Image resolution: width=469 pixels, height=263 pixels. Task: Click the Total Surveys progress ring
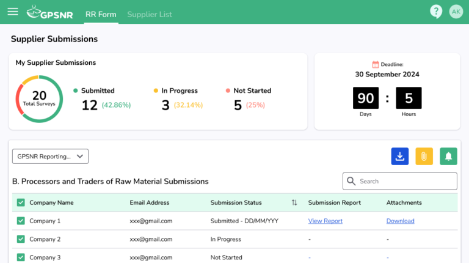coord(39,99)
